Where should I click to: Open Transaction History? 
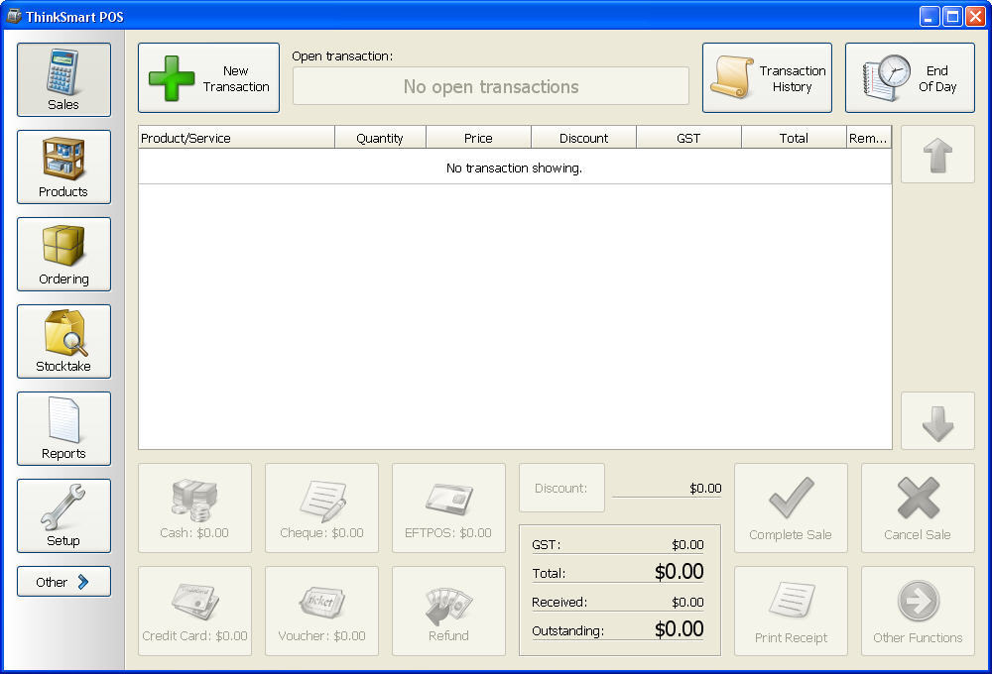(767, 77)
